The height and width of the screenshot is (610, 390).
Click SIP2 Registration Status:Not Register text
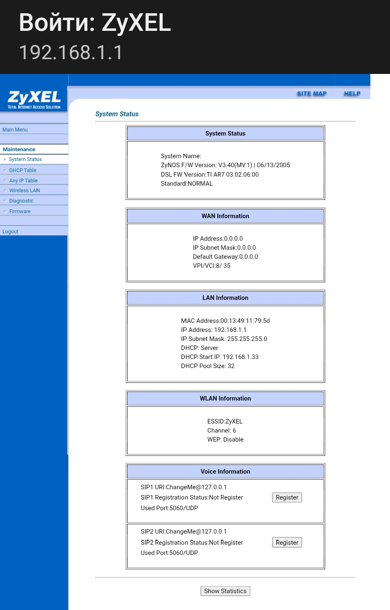192,543
